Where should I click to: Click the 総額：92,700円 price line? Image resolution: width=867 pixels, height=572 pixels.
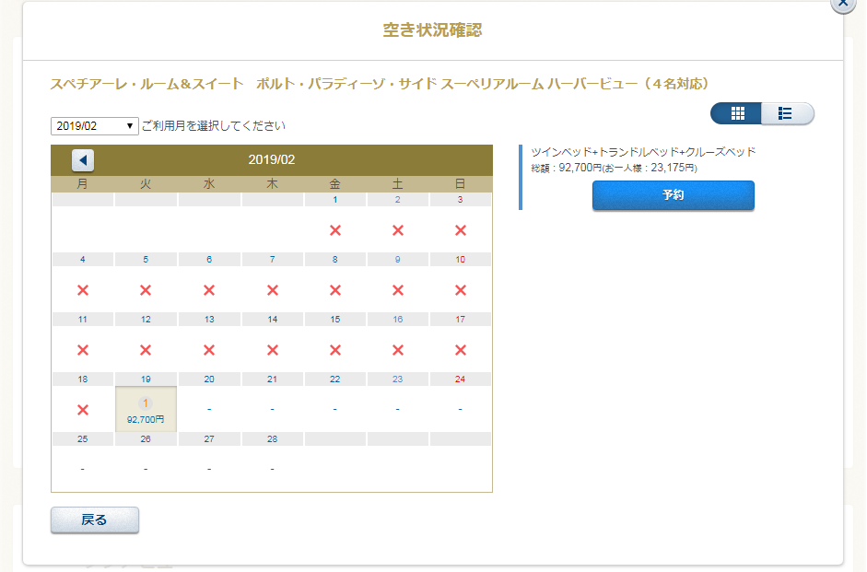coord(614,168)
